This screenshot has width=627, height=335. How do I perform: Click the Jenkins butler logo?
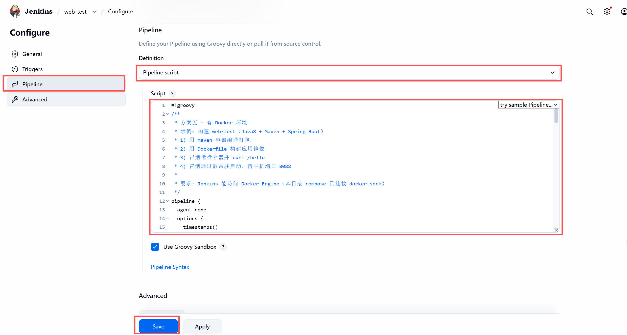(x=15, y=11)
